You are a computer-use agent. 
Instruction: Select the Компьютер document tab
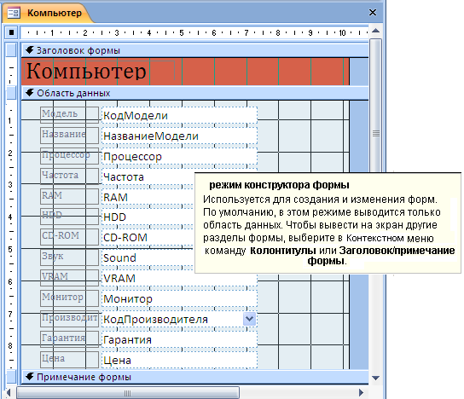[48, 13]
